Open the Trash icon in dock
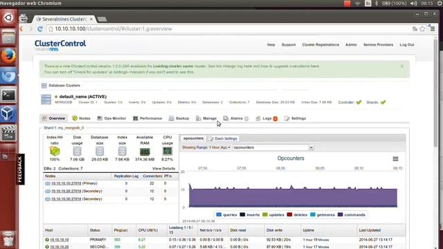Screen dimensions: 443x249 [x=8, y=239]
